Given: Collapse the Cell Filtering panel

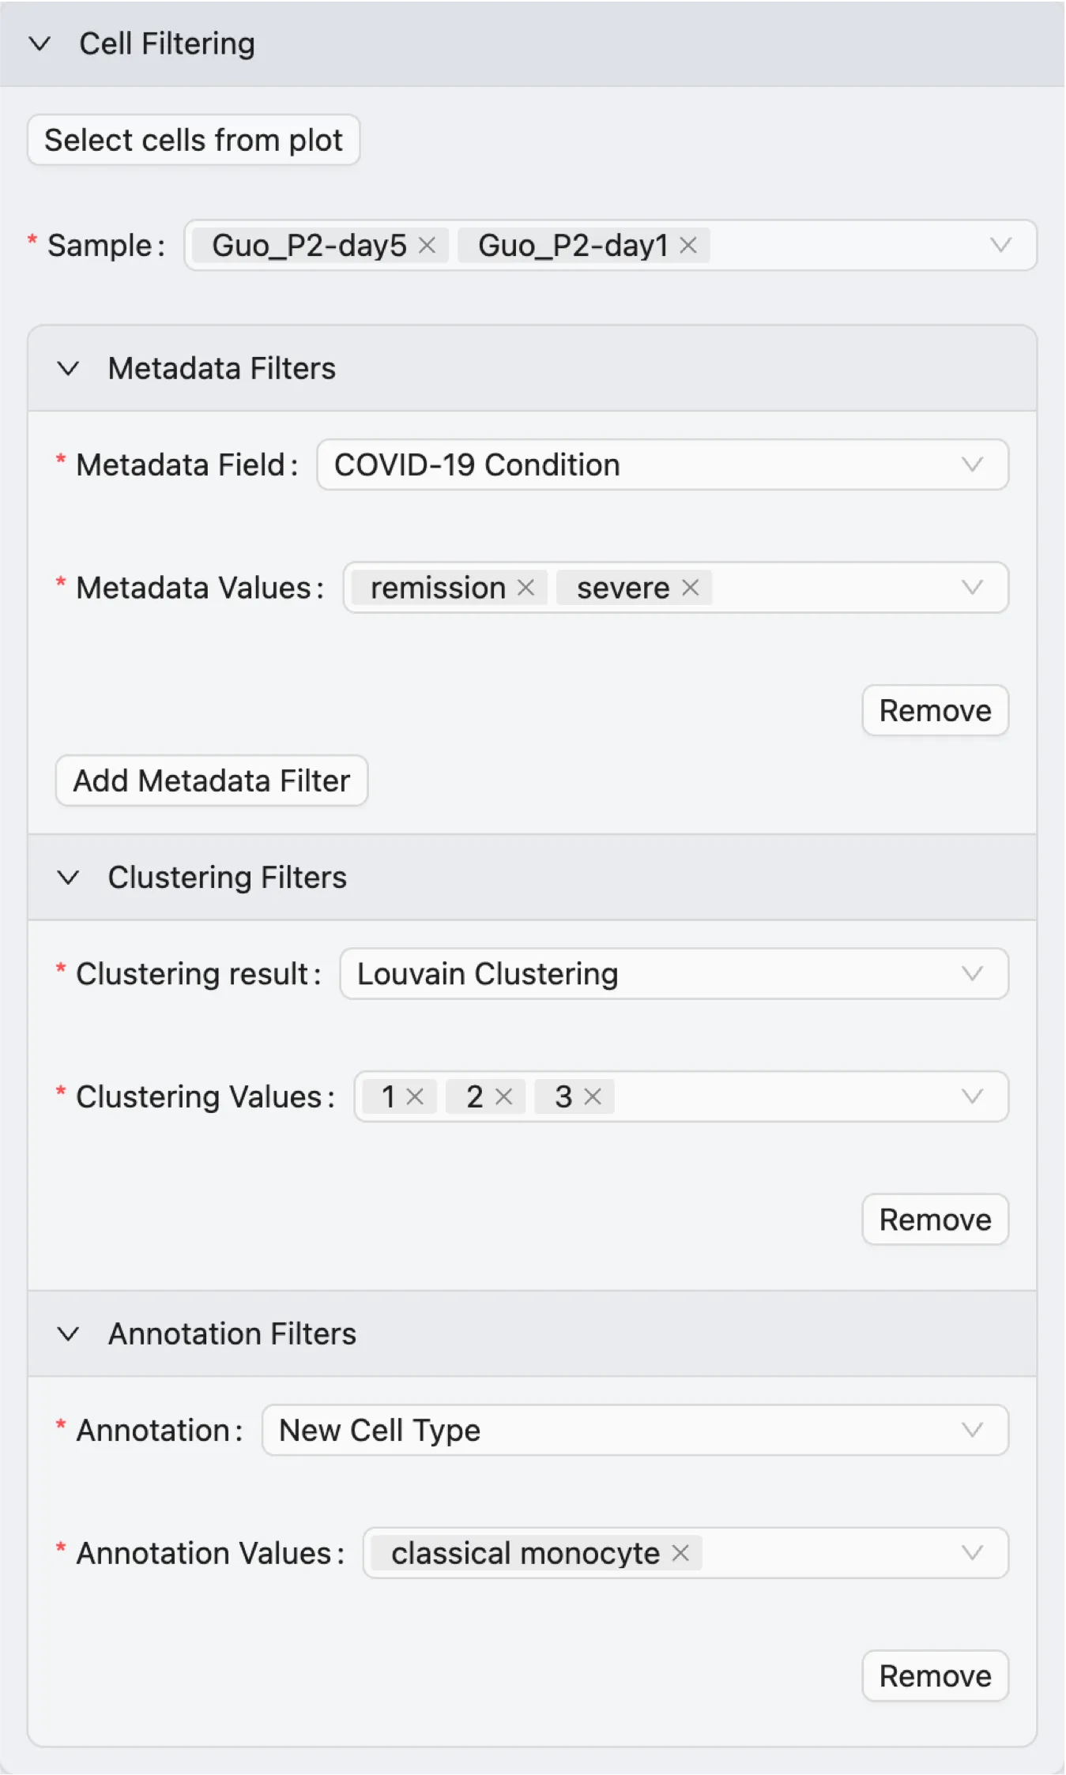Looking at the screenshot, I should 40,44.
